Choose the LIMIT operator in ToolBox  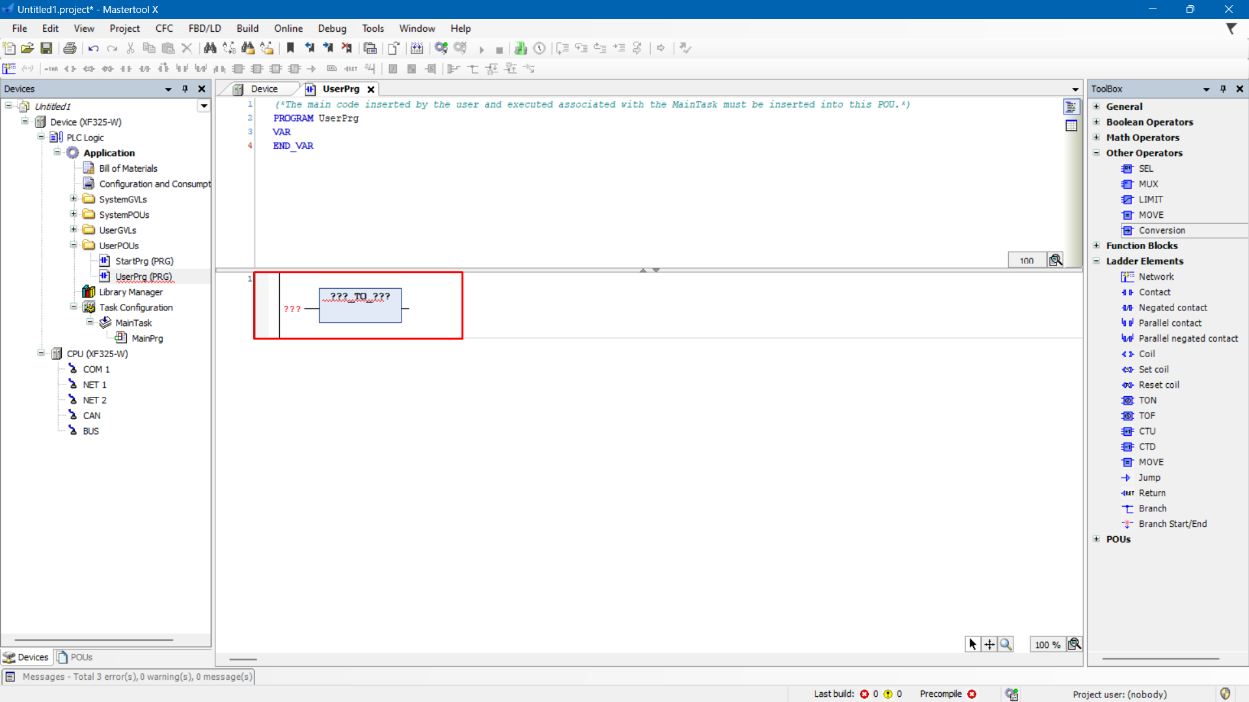tap(1150, 200)
